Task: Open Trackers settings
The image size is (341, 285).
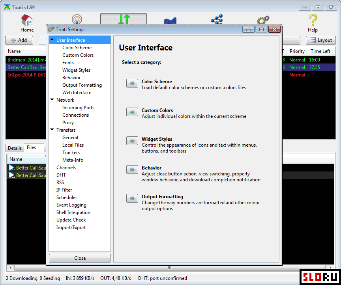Action: pos(71,153)
